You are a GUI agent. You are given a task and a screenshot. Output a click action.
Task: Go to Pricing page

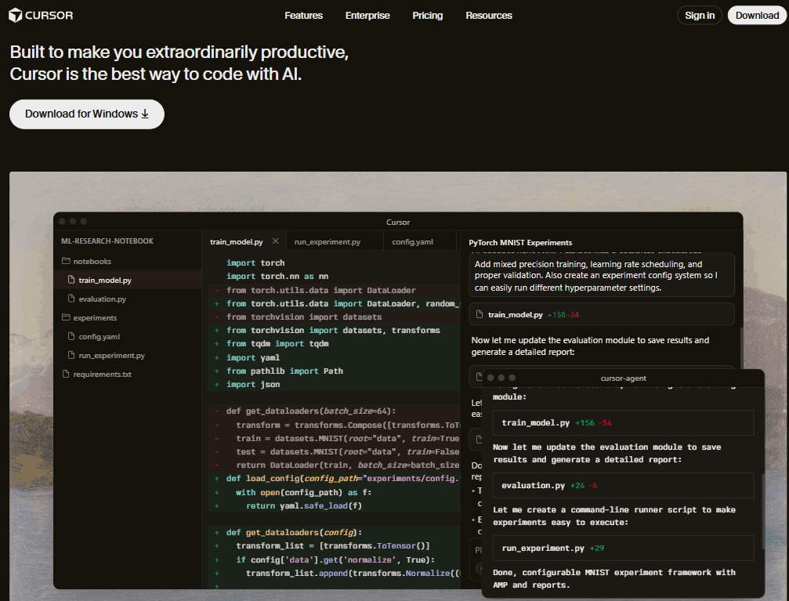point(427,16)
